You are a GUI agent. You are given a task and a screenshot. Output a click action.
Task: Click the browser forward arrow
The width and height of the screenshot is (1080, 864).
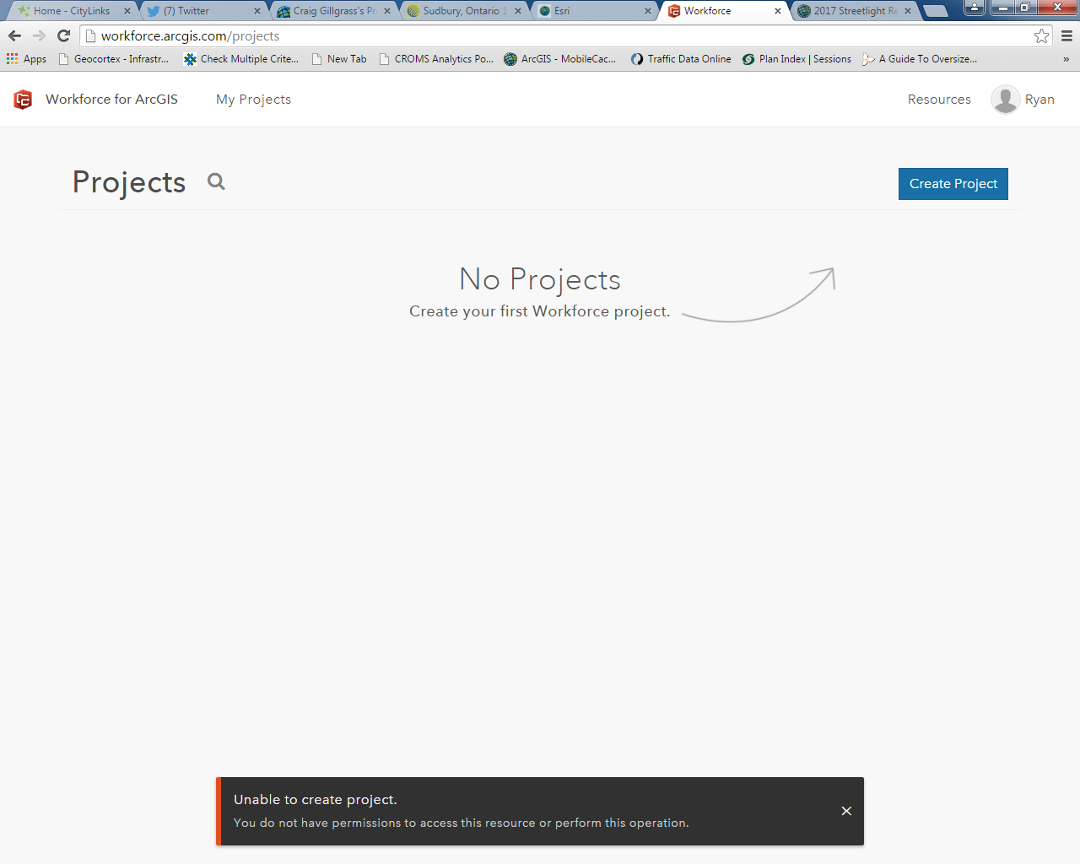click(39, 35)
